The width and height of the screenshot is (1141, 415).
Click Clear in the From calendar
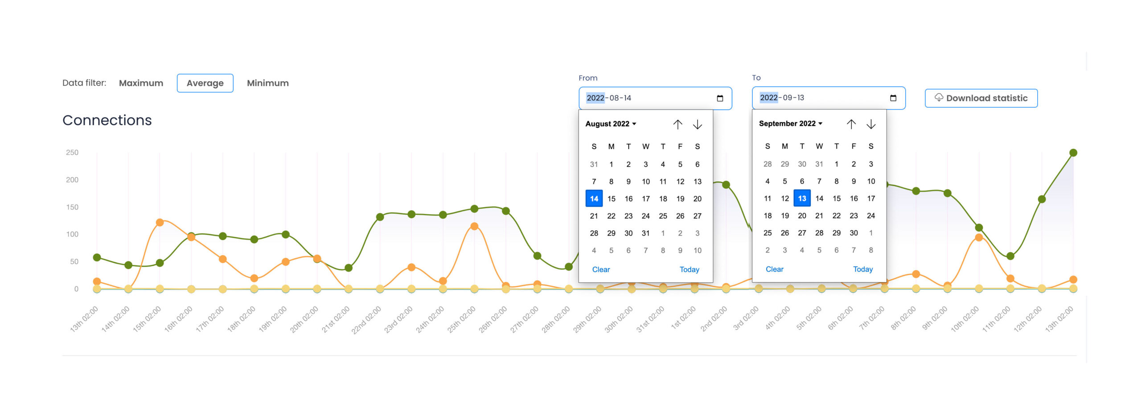(x=601, y=269)
